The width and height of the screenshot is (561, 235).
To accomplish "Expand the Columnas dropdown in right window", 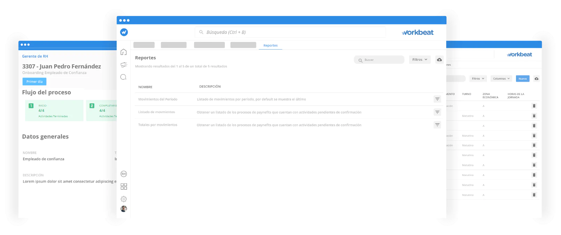I will [501, 79].
